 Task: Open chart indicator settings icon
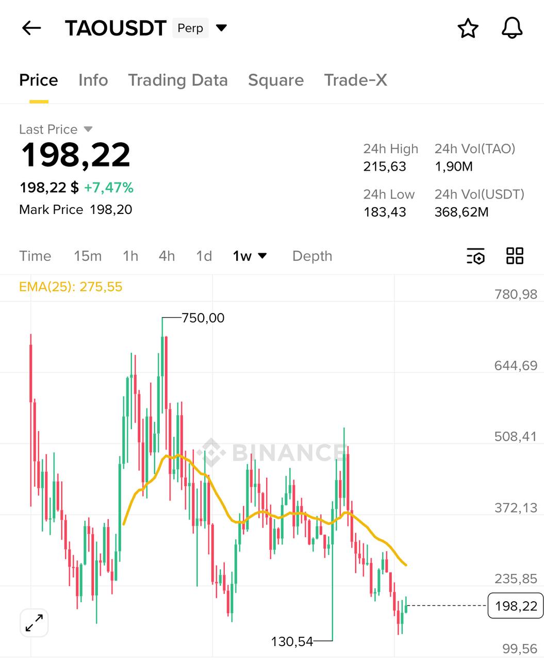tap(475, 256)
